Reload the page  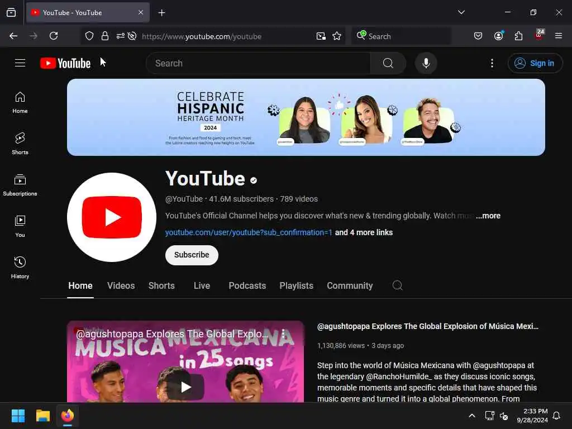tap(54, 36)
